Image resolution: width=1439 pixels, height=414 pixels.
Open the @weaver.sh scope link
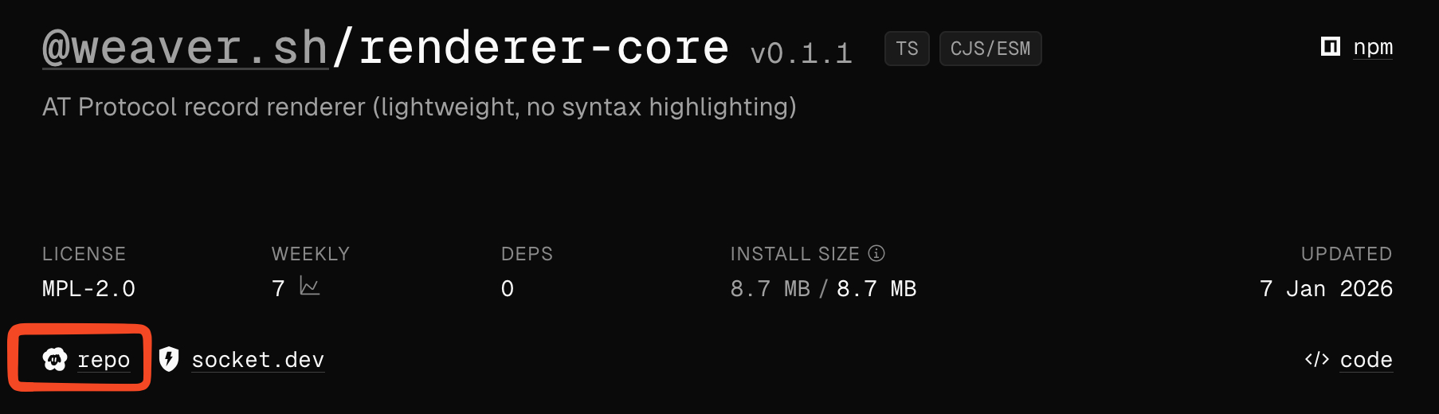point(185,48)
